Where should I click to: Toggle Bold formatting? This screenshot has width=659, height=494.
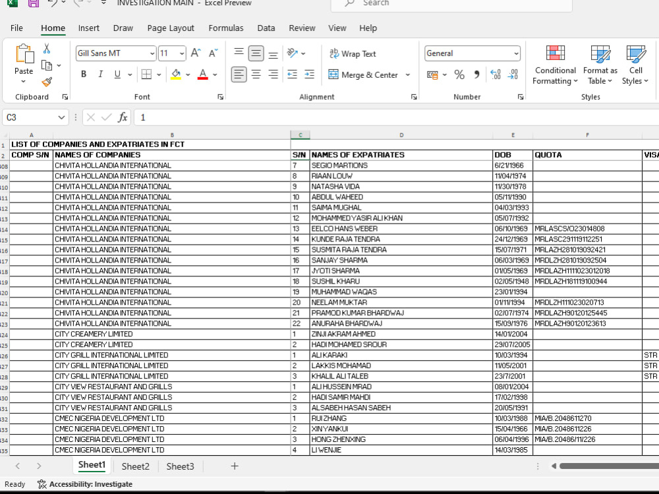coord(84,75)
